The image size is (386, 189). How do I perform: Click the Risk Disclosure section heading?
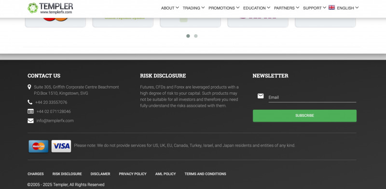pyautogui.click(x=163, y=76)
